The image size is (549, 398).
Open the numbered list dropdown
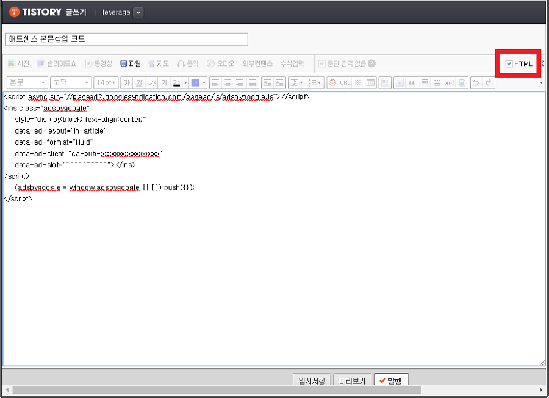(x=314, y=82)
